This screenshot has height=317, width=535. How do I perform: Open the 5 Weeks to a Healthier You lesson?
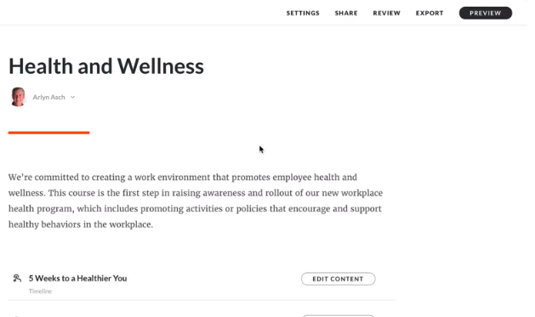(77, 278)
